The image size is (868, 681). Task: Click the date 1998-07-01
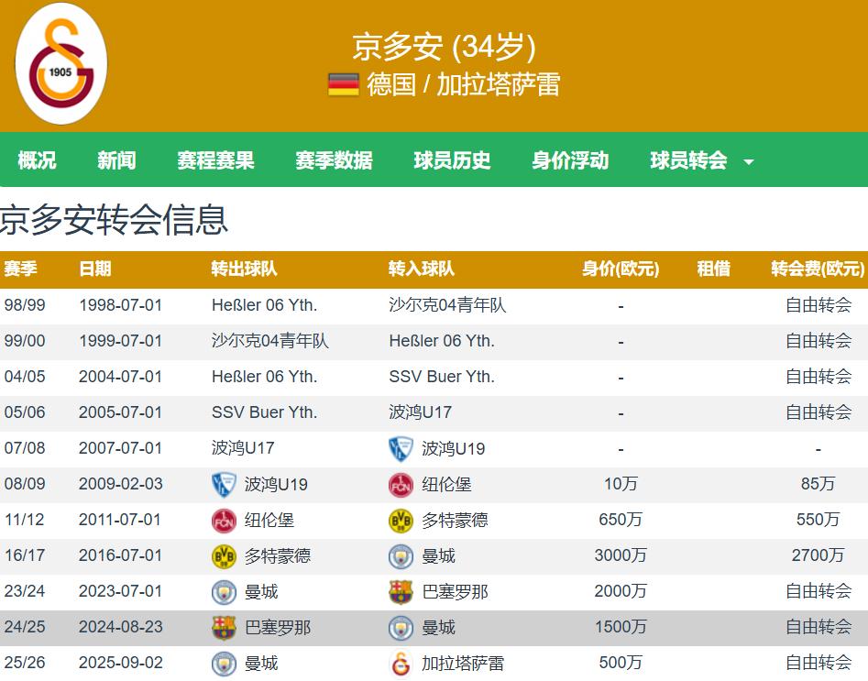(120, 305)
